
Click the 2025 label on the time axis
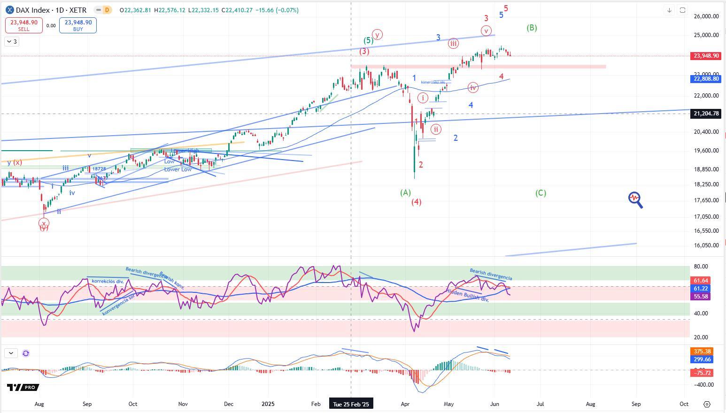[268, 404]
